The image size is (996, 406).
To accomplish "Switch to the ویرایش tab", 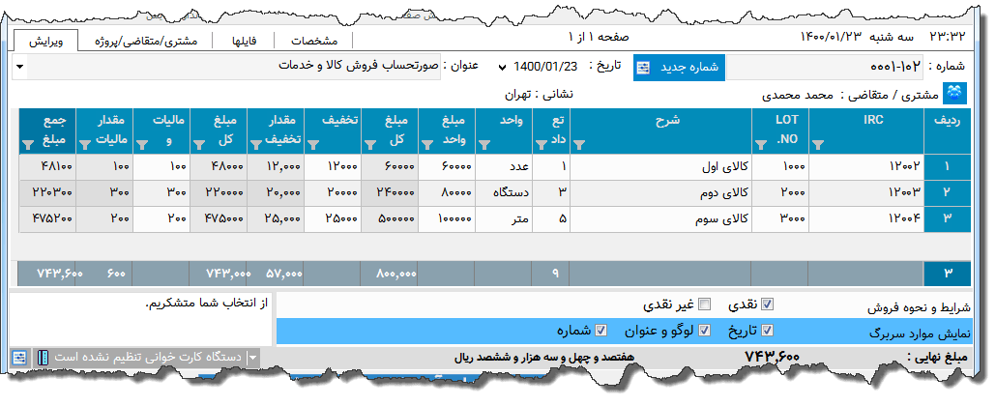I will [x=45, y=41].
